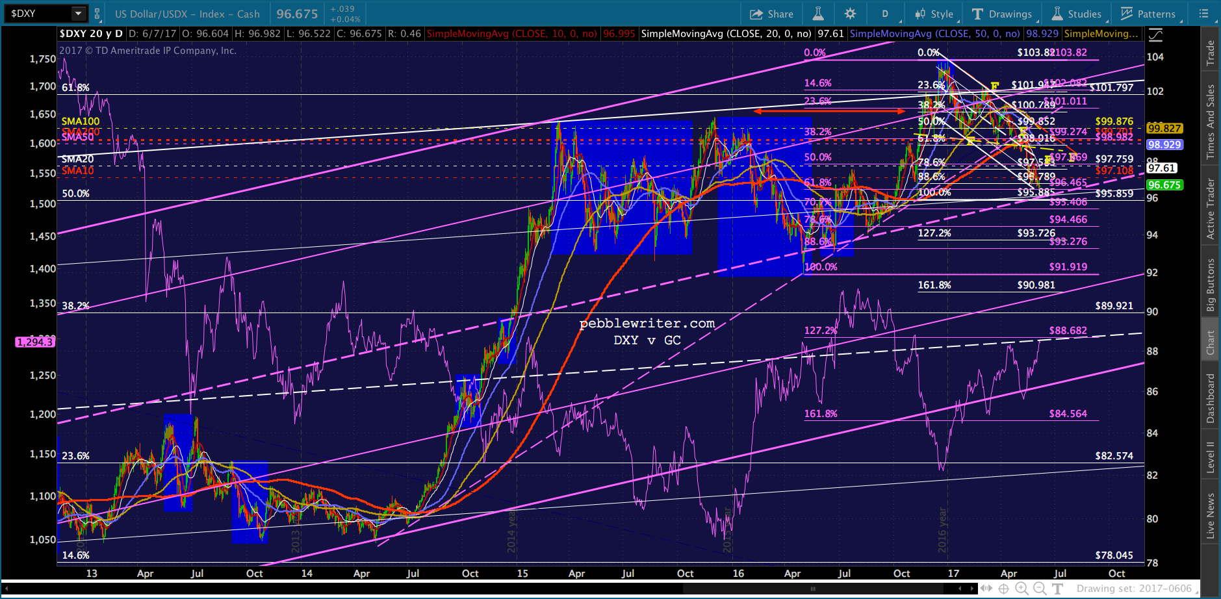Open the Dashboard sidebar tab
This screenshot has height=599, width=1221.
coord(1211,398)
